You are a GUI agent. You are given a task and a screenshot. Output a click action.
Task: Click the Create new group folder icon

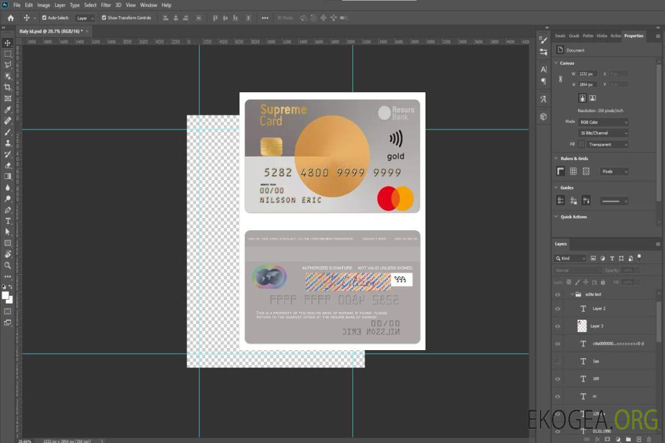(x=628, y=439)
